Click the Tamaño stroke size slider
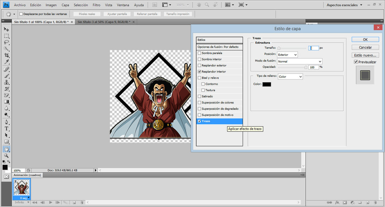 tap(291, 48)
